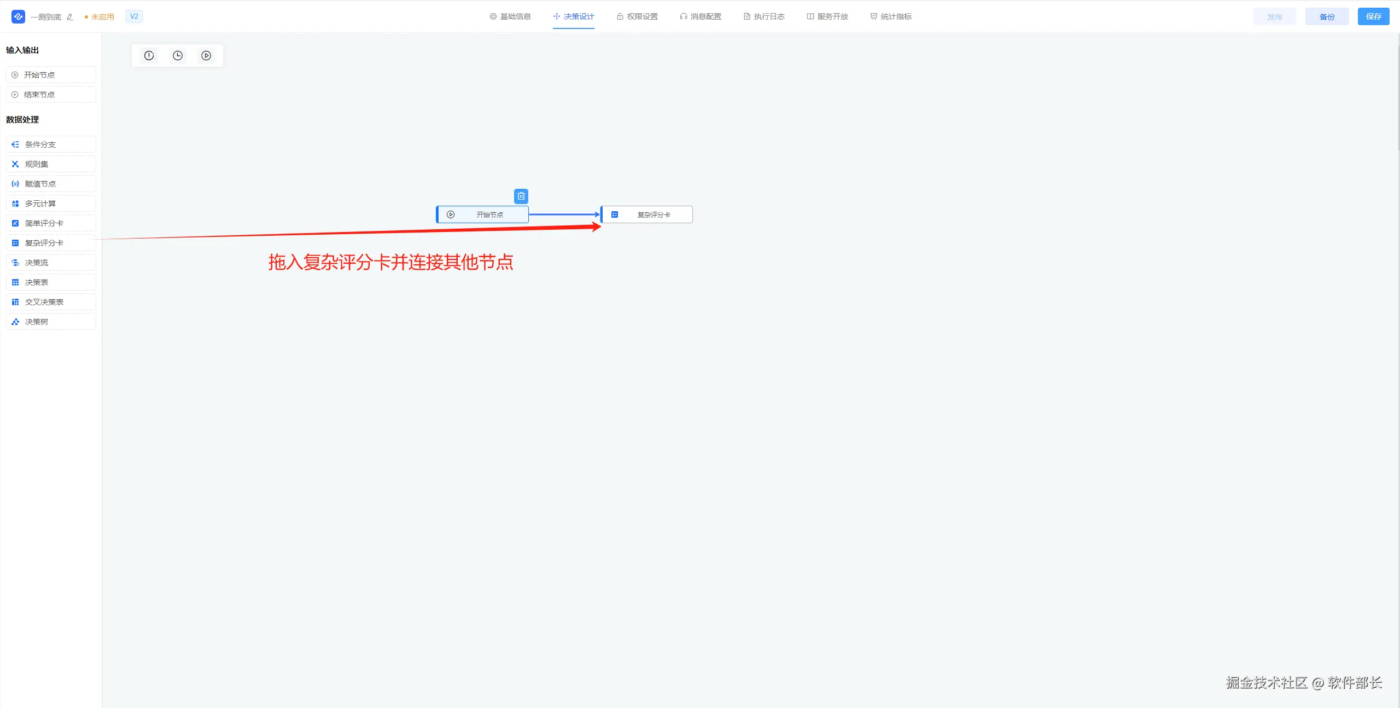Click the V2 version tag

134,16
